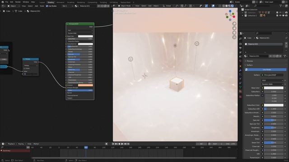The image size is (289, 162).
Task: Open the Object Mode dropdown in viewport
Action: [126, 6]
